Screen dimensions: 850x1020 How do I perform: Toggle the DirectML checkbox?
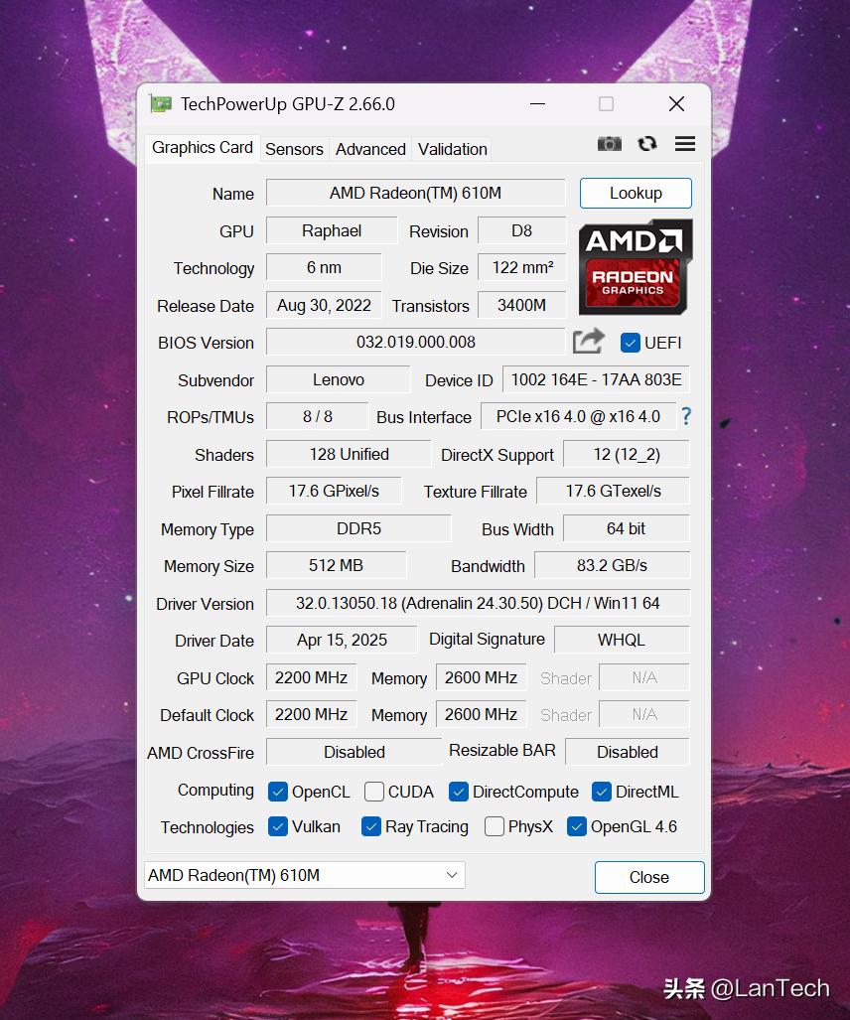(x=602, y=792)
